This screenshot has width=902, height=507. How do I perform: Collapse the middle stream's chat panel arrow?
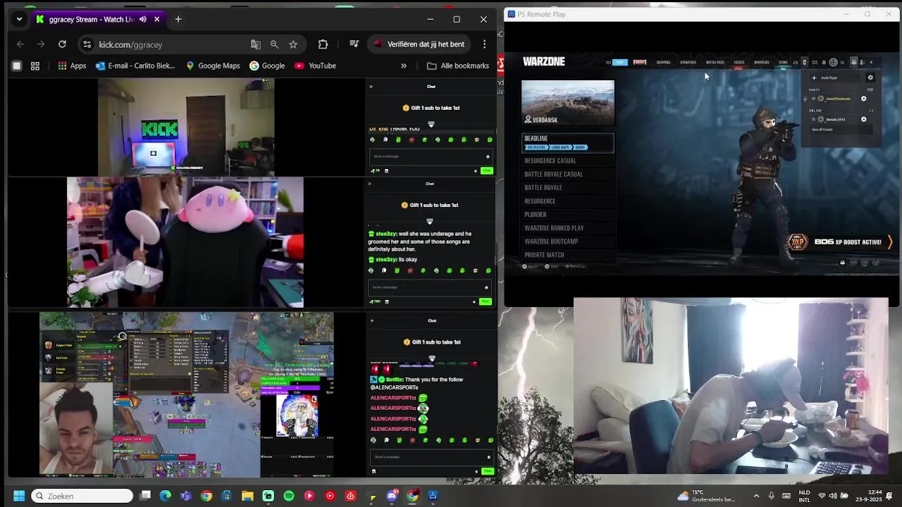(369, 184)
